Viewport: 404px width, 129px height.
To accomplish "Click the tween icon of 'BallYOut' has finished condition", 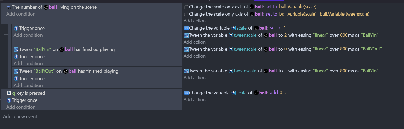I will (x=16, y=71).
